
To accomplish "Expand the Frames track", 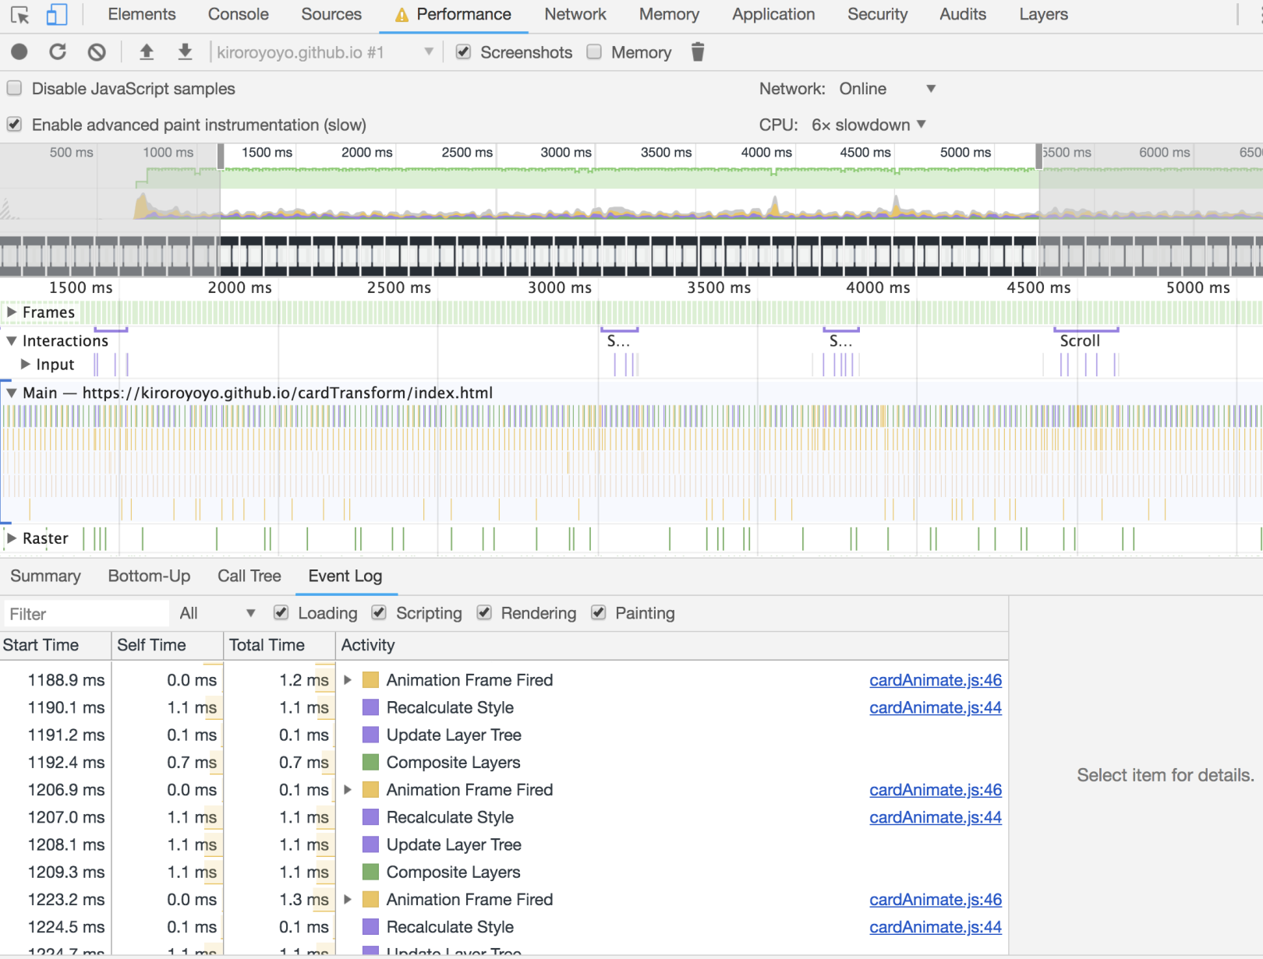I will click(x=12, y=312).
